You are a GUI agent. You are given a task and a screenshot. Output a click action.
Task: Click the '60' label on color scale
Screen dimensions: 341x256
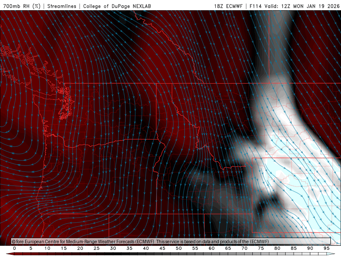(211, 248)
